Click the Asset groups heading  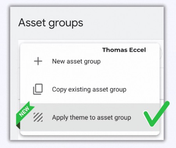[x=51, y=23]
